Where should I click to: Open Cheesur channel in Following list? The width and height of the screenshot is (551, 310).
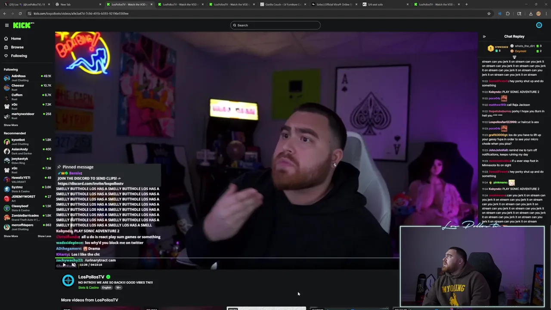[x=27, y=87]
